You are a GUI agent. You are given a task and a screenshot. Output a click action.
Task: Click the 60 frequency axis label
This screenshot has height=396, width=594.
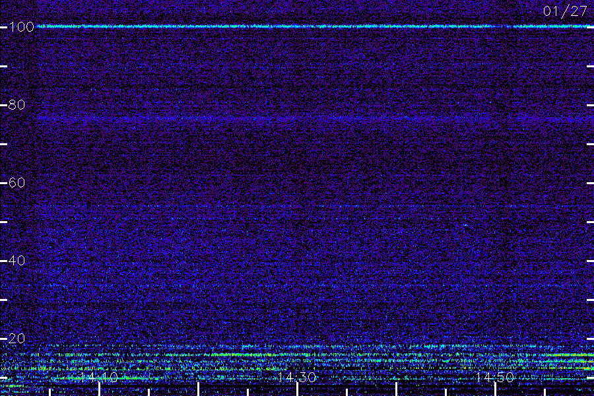(16, 183)
